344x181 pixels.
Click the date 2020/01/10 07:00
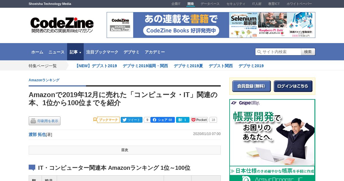(207, 134)
